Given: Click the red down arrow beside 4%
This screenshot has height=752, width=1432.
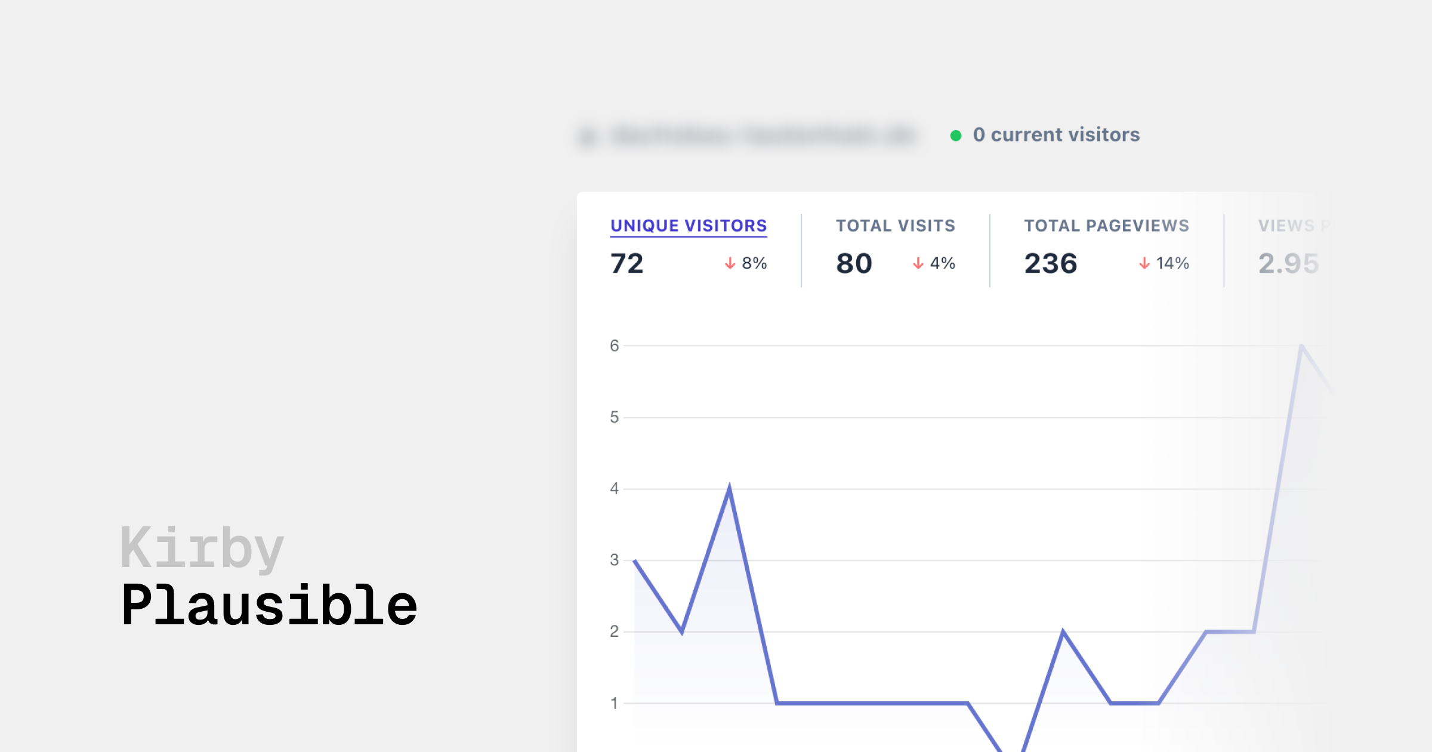Looking at the screenshot, I should [x=918, y=263].
